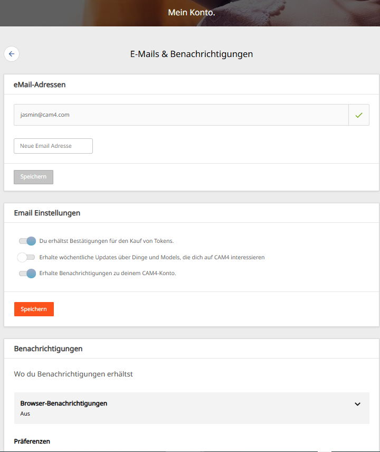Focus the "Neue Email Adresse" input field
Viewport: 380px width, 452px height.
tap(53, 146)
